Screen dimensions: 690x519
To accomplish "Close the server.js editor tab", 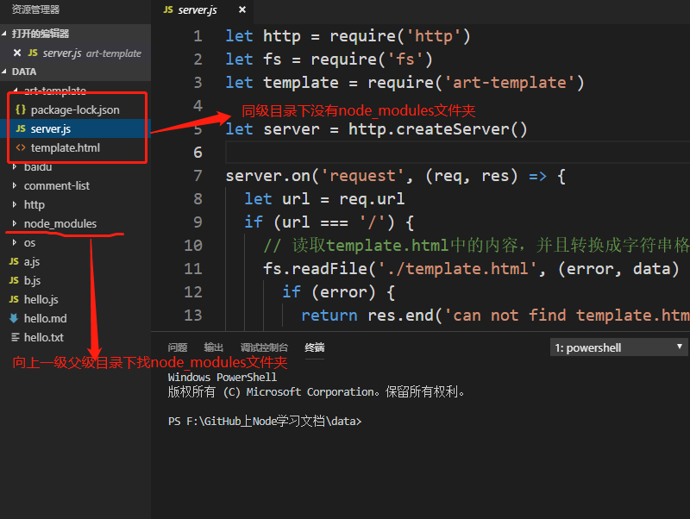I will [x=242, y=9].
